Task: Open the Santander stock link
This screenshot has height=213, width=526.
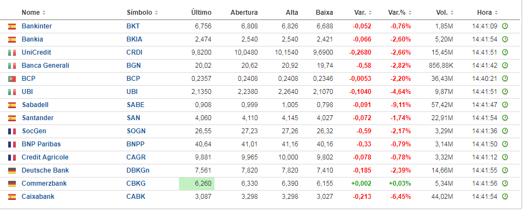Action: coord(38,118)
